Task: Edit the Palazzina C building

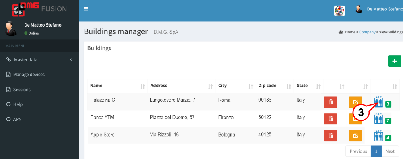Action: pos(356,102)
